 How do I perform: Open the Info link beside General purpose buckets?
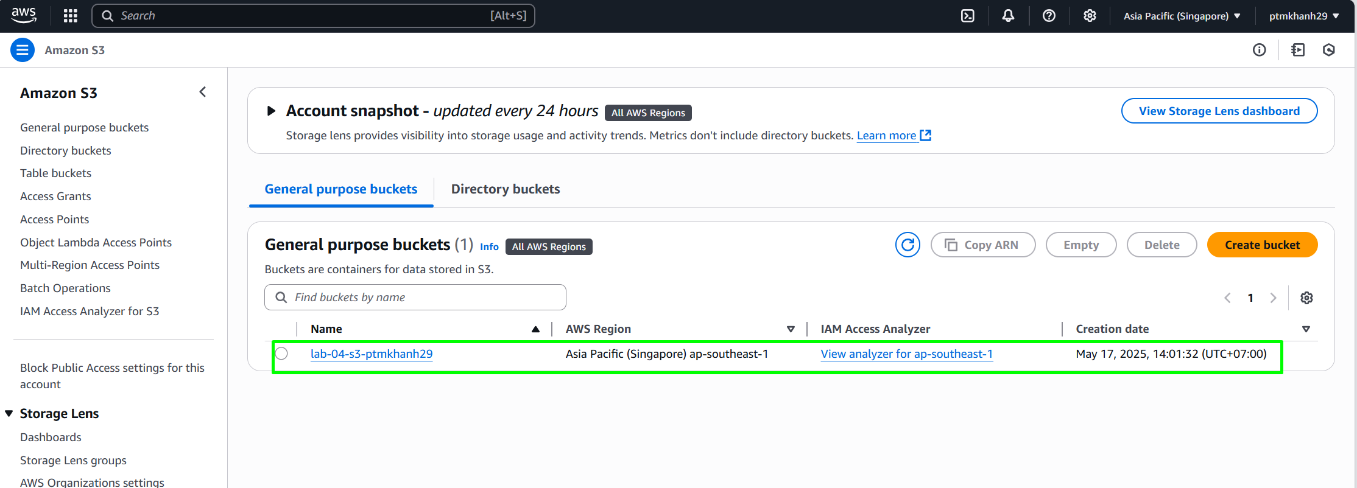click(x=489, y=246)
